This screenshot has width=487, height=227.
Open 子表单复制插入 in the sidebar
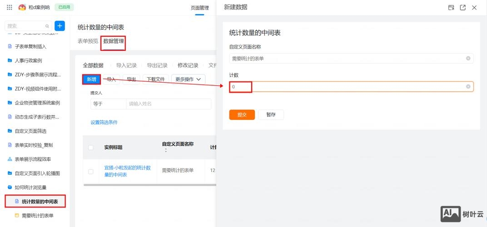pos(30,47)
